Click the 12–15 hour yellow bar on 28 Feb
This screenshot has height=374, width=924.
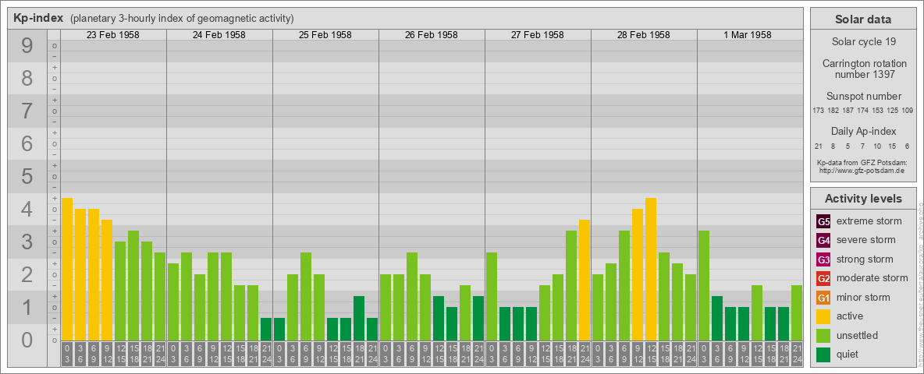coord(651,270)
